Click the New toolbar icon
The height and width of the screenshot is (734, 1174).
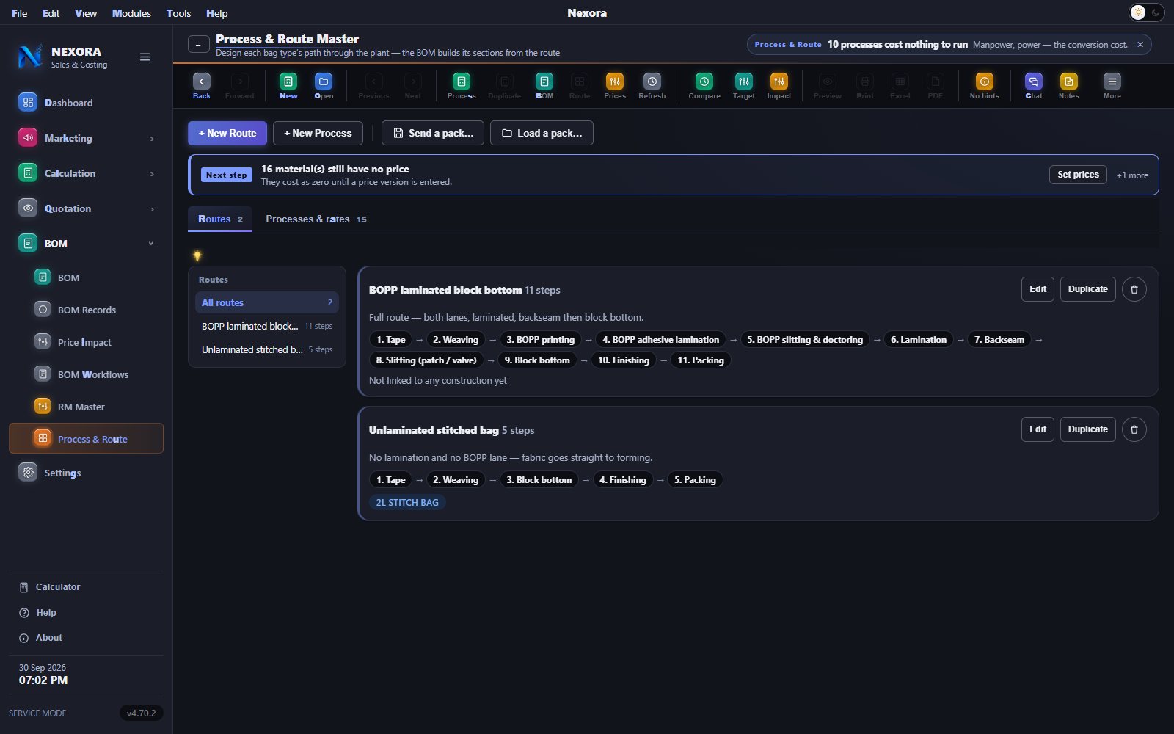(288, 86)
